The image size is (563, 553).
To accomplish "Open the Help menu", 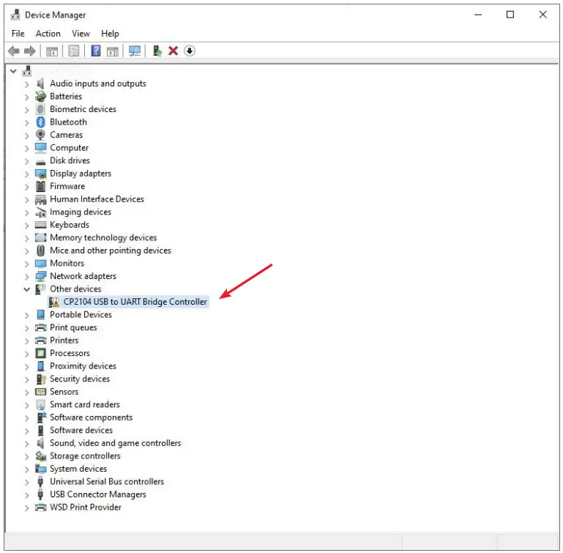I will [x=110, y=34].
